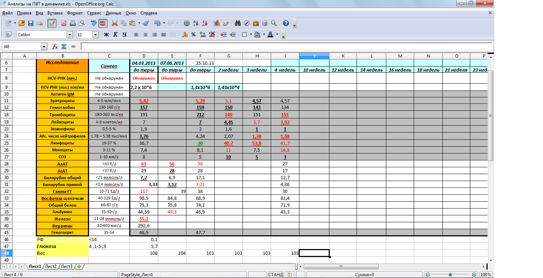Sort descending Z to A
Viewport: 543px width, 278px height.
[x=205, y=23]
